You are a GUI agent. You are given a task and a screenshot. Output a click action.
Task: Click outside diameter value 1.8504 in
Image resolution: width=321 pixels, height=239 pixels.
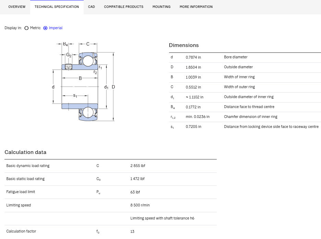(x=193, y=67)
